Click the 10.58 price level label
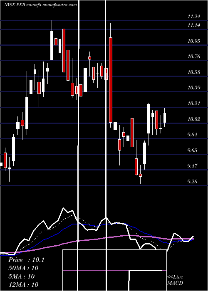This screenshot has height=291, width=208. tap(194, 72)
